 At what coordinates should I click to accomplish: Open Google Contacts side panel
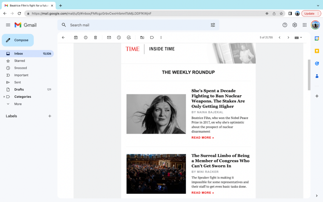[x=317, y=76]
